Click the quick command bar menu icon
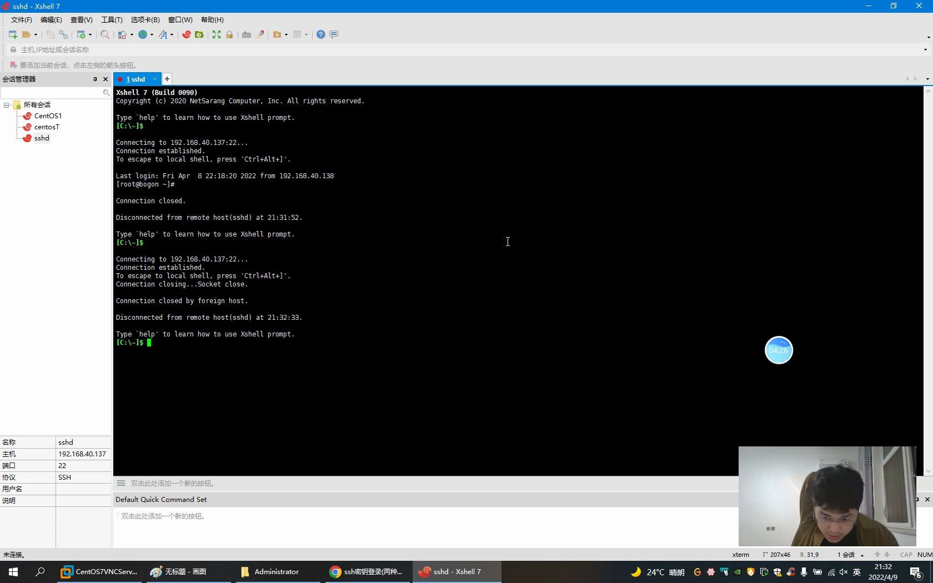This screenshot has width=933, height=583. (121, 483)
